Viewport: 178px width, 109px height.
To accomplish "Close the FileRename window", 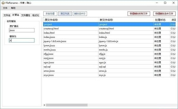I will (174, 3).
